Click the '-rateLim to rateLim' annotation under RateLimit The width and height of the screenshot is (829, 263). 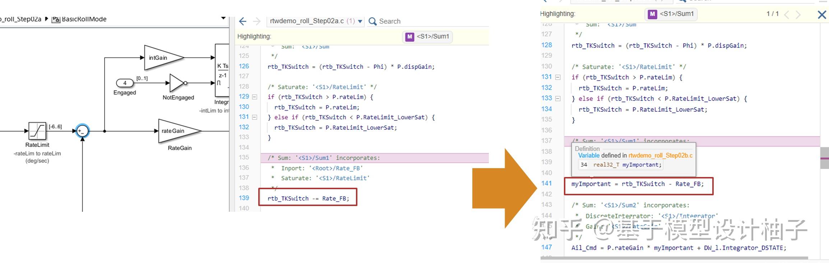(x=37, y=154)
